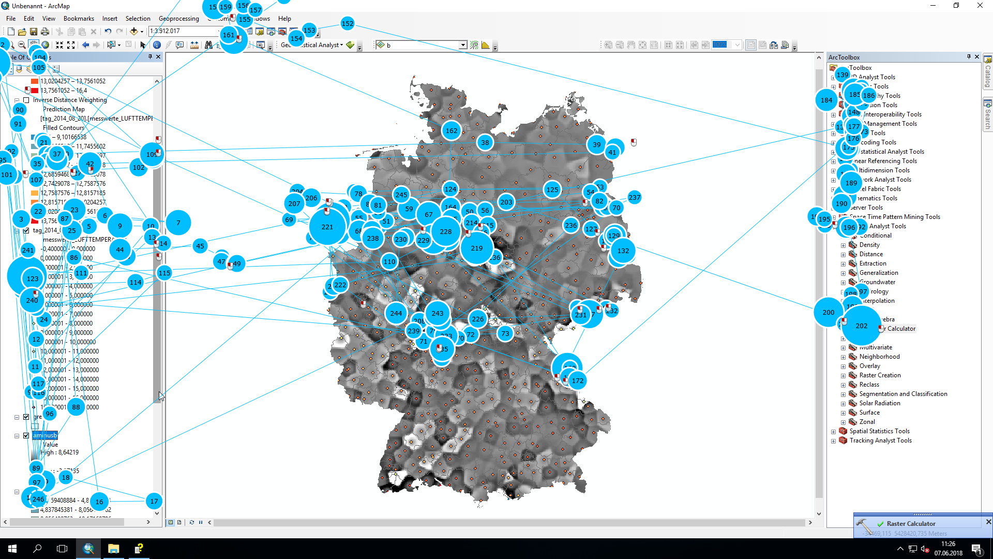Enable Inverse Distance Weighting layer checkbox
993x559 pixels.
[26, 100]
